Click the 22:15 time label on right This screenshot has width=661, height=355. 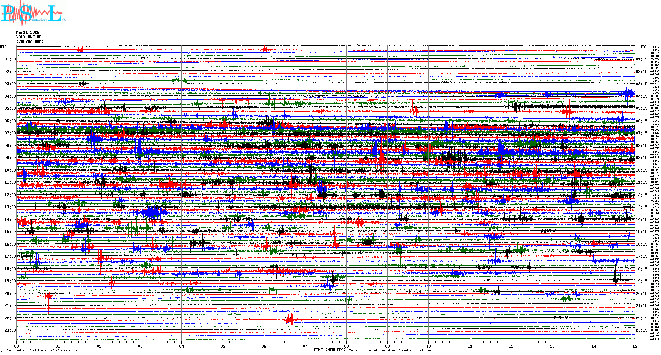(641, 318)
